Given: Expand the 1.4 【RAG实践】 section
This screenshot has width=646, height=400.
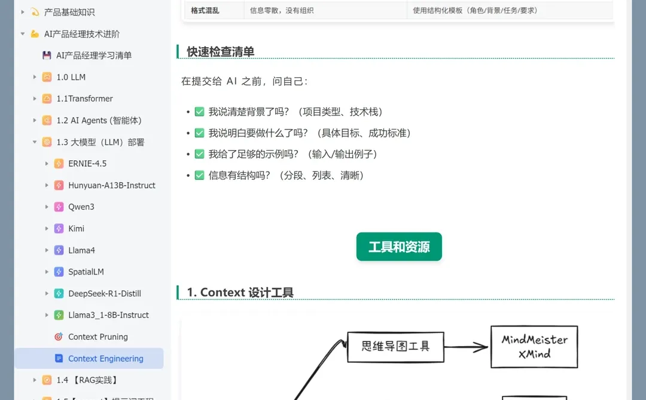Looking at the screenshot, I should (x=35, y=380).
